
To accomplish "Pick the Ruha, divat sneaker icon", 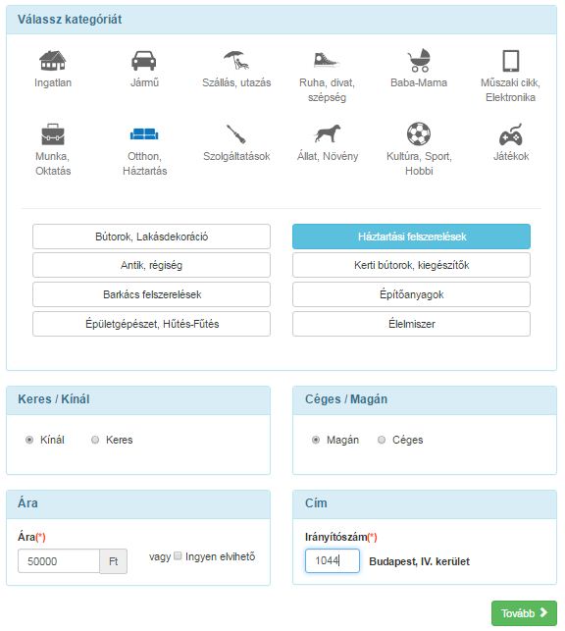I will point(326,60).
